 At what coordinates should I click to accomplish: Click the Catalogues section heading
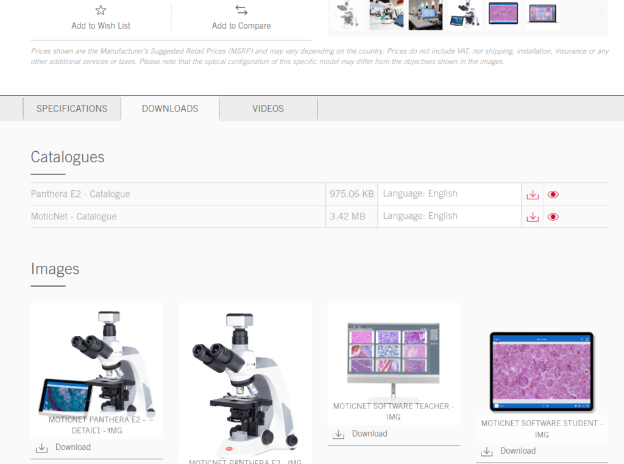click(x=68, y=157)
